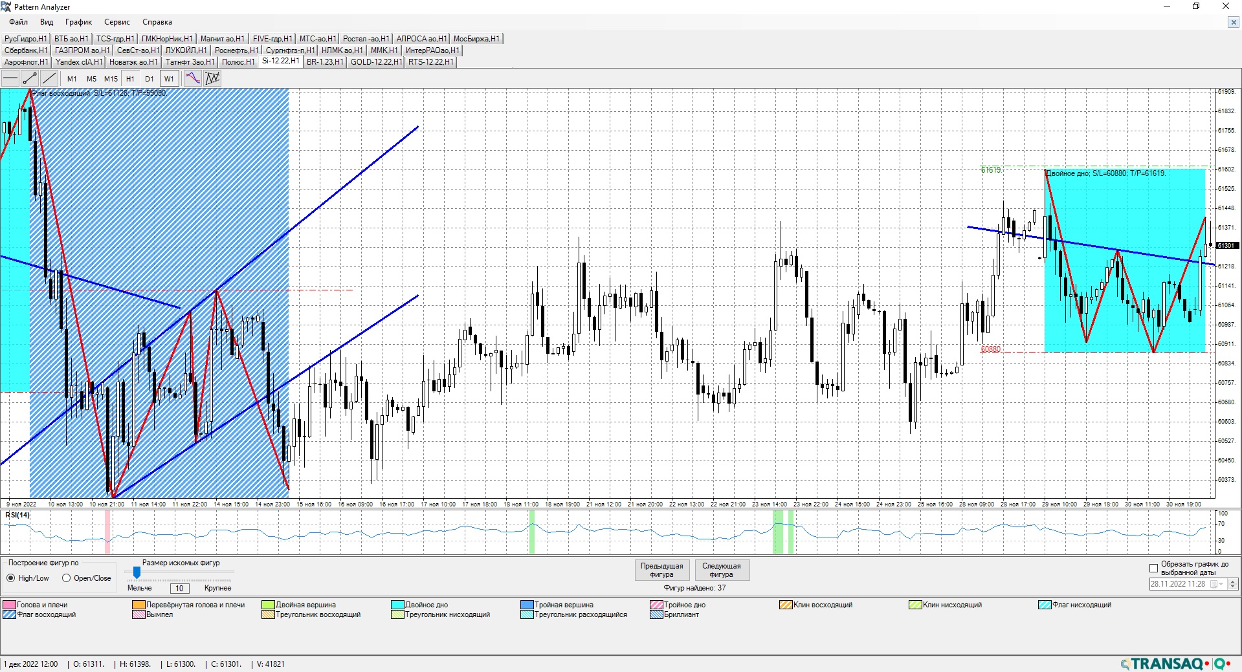The width and height of the screenshot is (1242, 672).
Task: Click the Флаг восходящий legend swatch
Action: click(10, 615)
